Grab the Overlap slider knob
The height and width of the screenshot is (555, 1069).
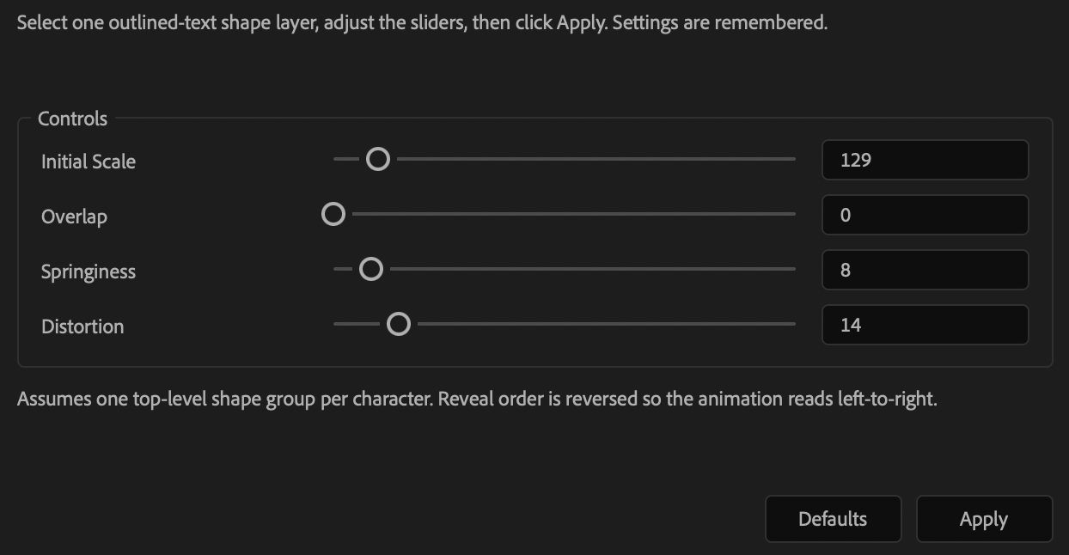(333, 214)
